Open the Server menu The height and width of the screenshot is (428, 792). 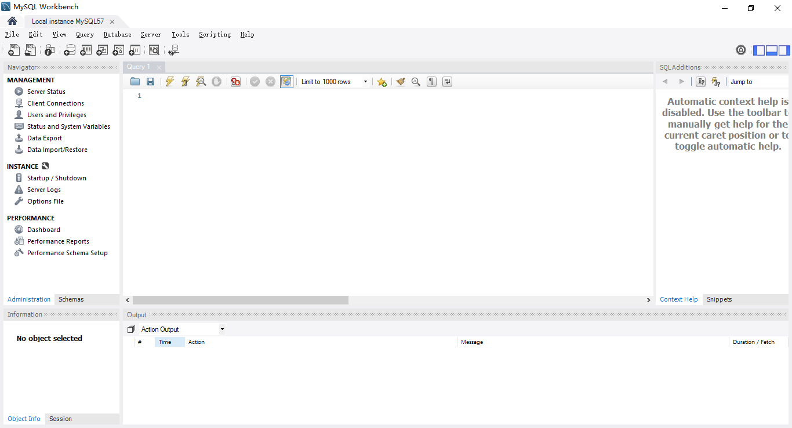[x=151, y=34]
